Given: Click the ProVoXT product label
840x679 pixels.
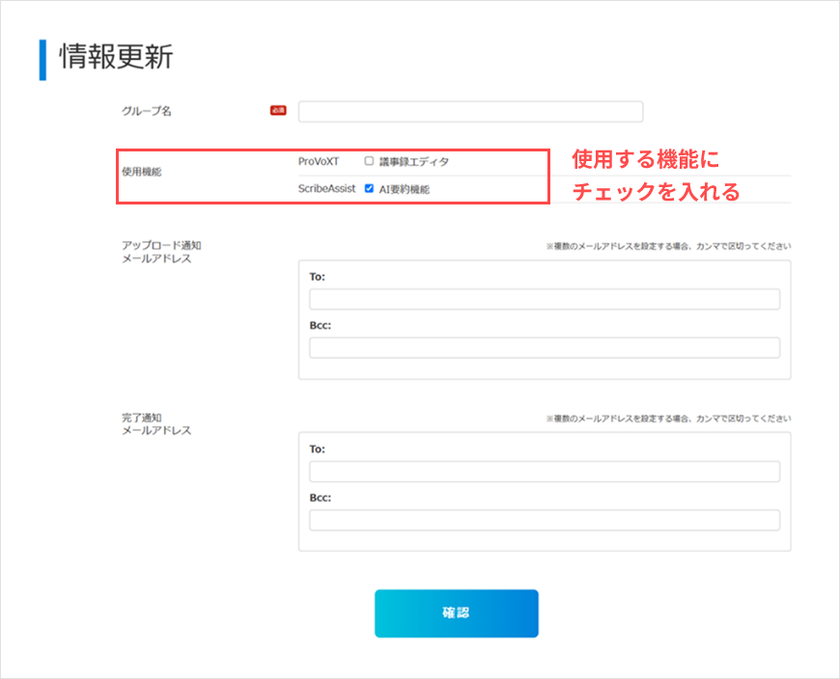Looking at the screenshot, I should (x=319, y=161).
